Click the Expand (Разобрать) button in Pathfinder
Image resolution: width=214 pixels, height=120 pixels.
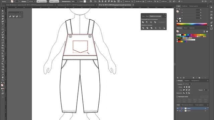pos(162,22)
